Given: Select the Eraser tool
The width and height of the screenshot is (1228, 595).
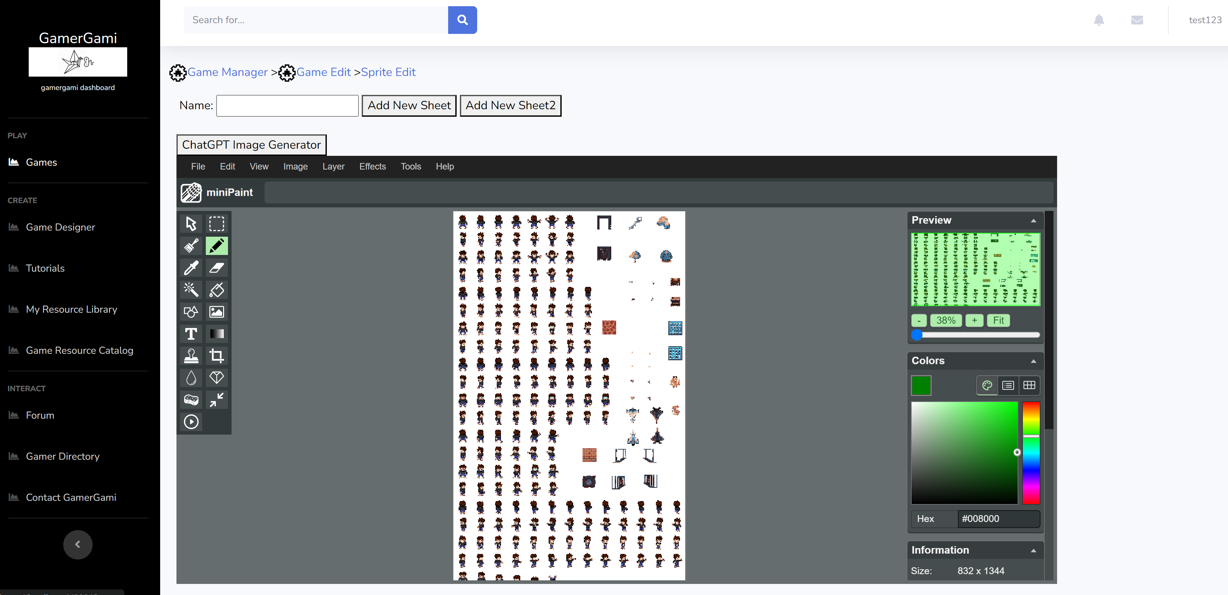Looking at the screenshot, I should (x=217, y=268).
